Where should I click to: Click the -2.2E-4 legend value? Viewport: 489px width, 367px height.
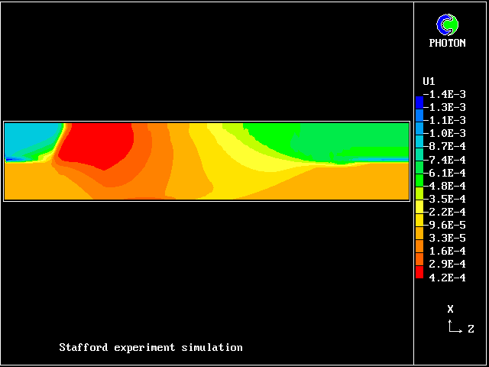tap(445, 212)
